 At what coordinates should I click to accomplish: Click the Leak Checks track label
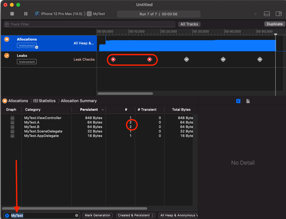click(84, 59)
